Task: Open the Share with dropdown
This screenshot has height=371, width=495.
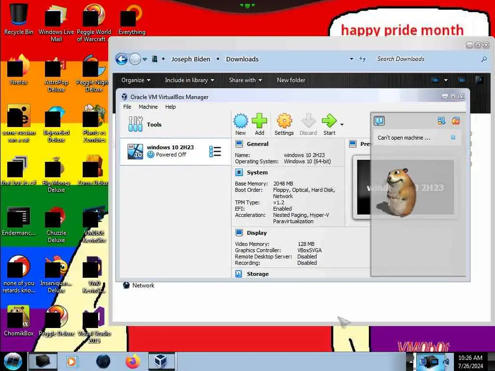Action: click(x=245, y=80)
